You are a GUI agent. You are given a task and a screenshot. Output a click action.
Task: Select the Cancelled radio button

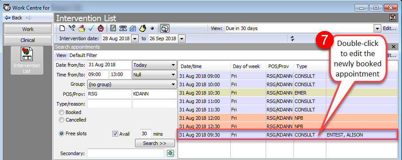62,120
